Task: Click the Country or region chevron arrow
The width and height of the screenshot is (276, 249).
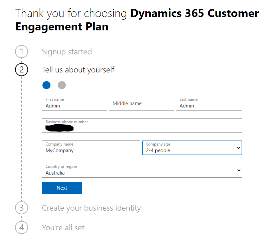Action: [x=239, y=170]
